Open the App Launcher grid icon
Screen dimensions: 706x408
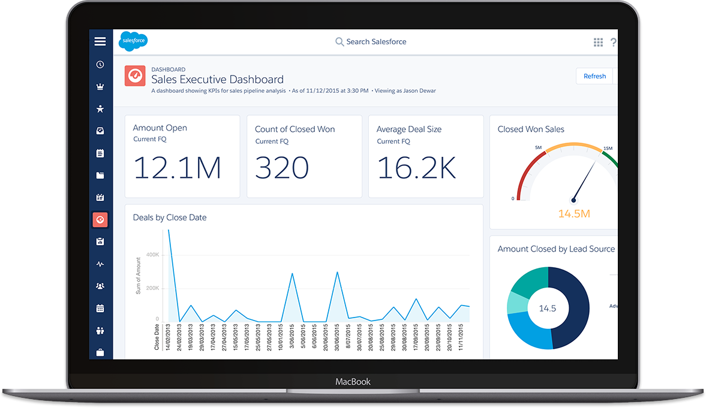tap(598, 42)
